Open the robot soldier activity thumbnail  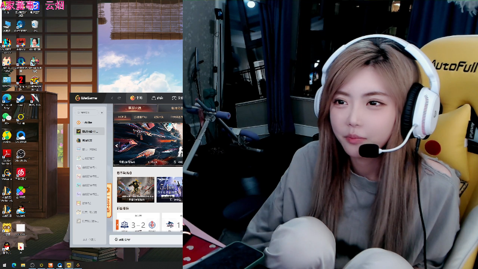[136, 189]
